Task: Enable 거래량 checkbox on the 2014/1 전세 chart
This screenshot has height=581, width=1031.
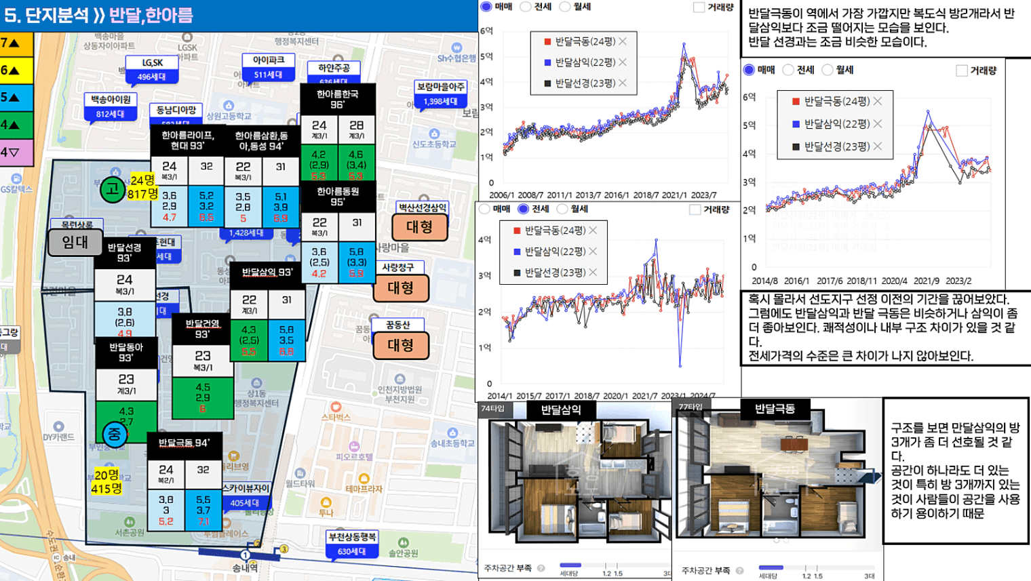Action: tap(695, 209)
